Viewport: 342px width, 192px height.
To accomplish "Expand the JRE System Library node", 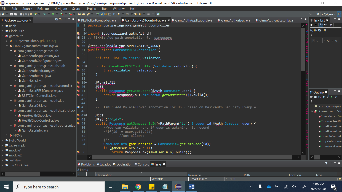I will click(7, 41).
